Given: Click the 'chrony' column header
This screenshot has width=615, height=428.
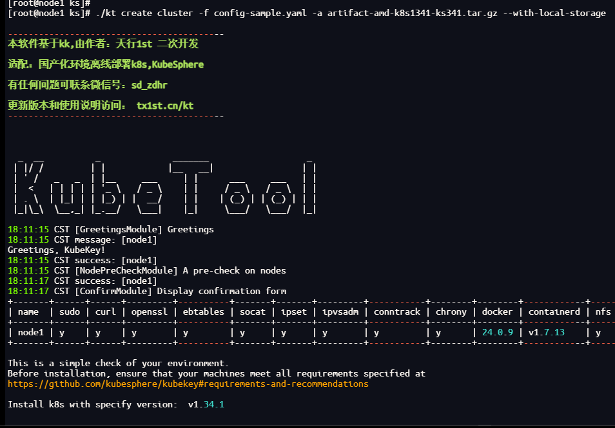Looking at the screenshot, I should coord(451,312).
